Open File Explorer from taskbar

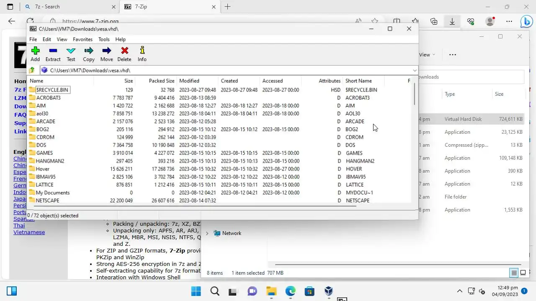click(x=271, y=291)
